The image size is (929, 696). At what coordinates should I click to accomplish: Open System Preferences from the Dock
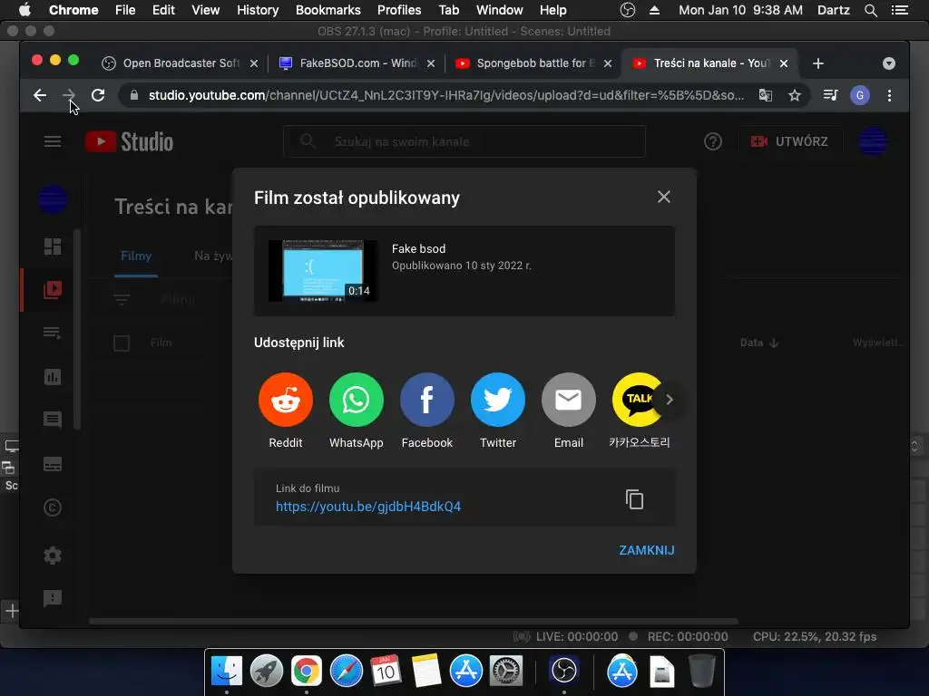tap(504, 672)
